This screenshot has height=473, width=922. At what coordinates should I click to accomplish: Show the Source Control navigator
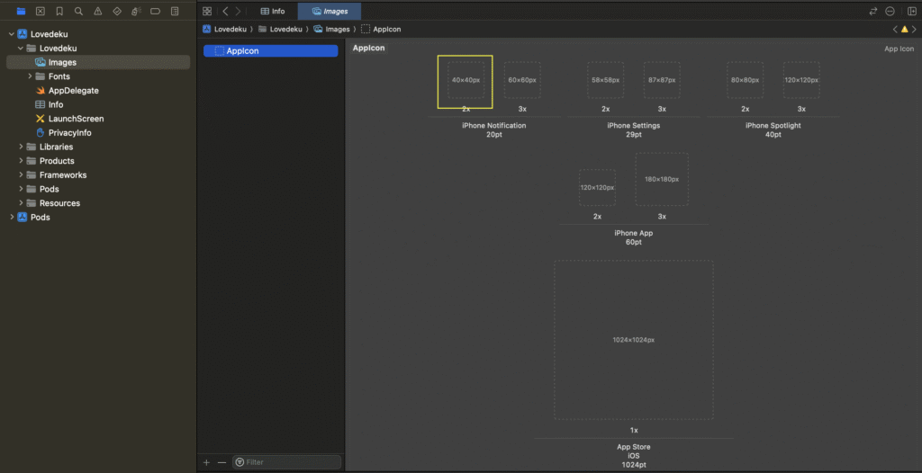pyautogui.click(x=40, y=12)
